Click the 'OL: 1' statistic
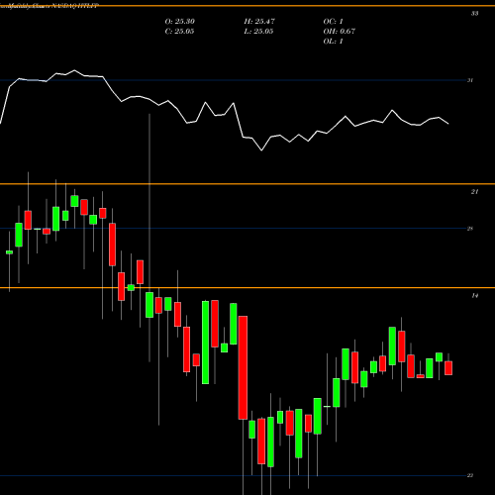495x495 pixels. 334,42
